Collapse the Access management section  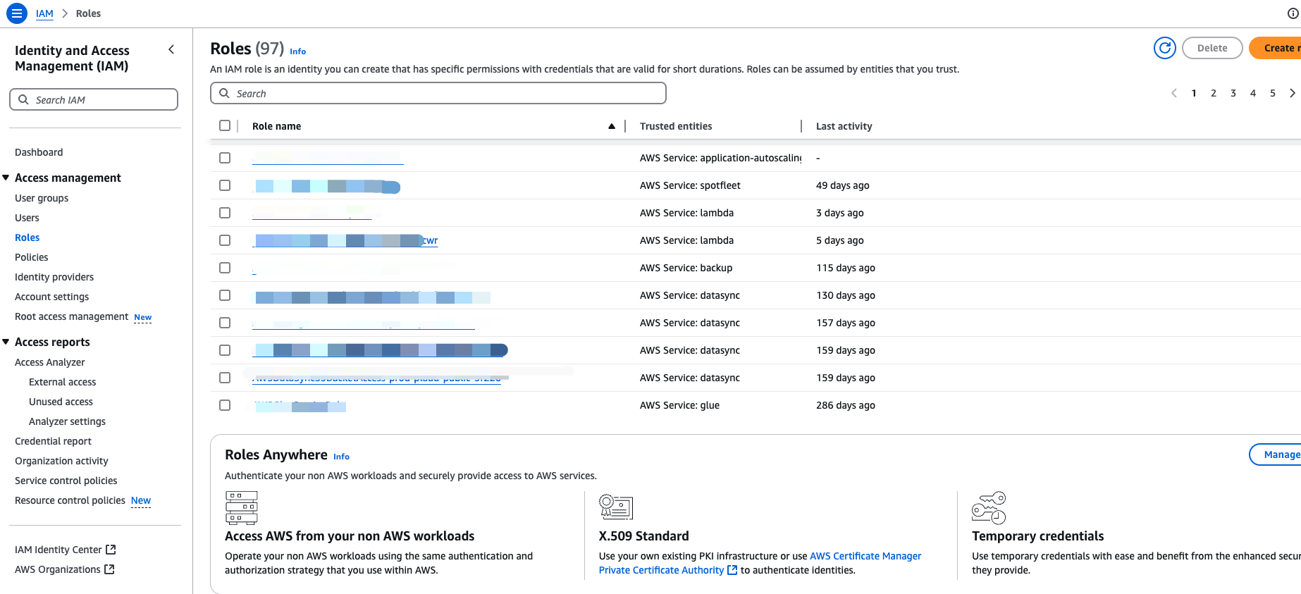click(6, 178)
